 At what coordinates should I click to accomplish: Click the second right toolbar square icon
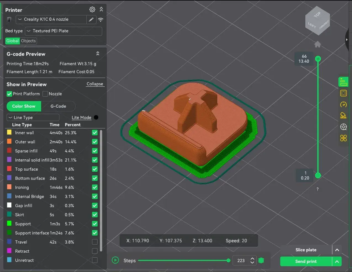coord(343,93)
